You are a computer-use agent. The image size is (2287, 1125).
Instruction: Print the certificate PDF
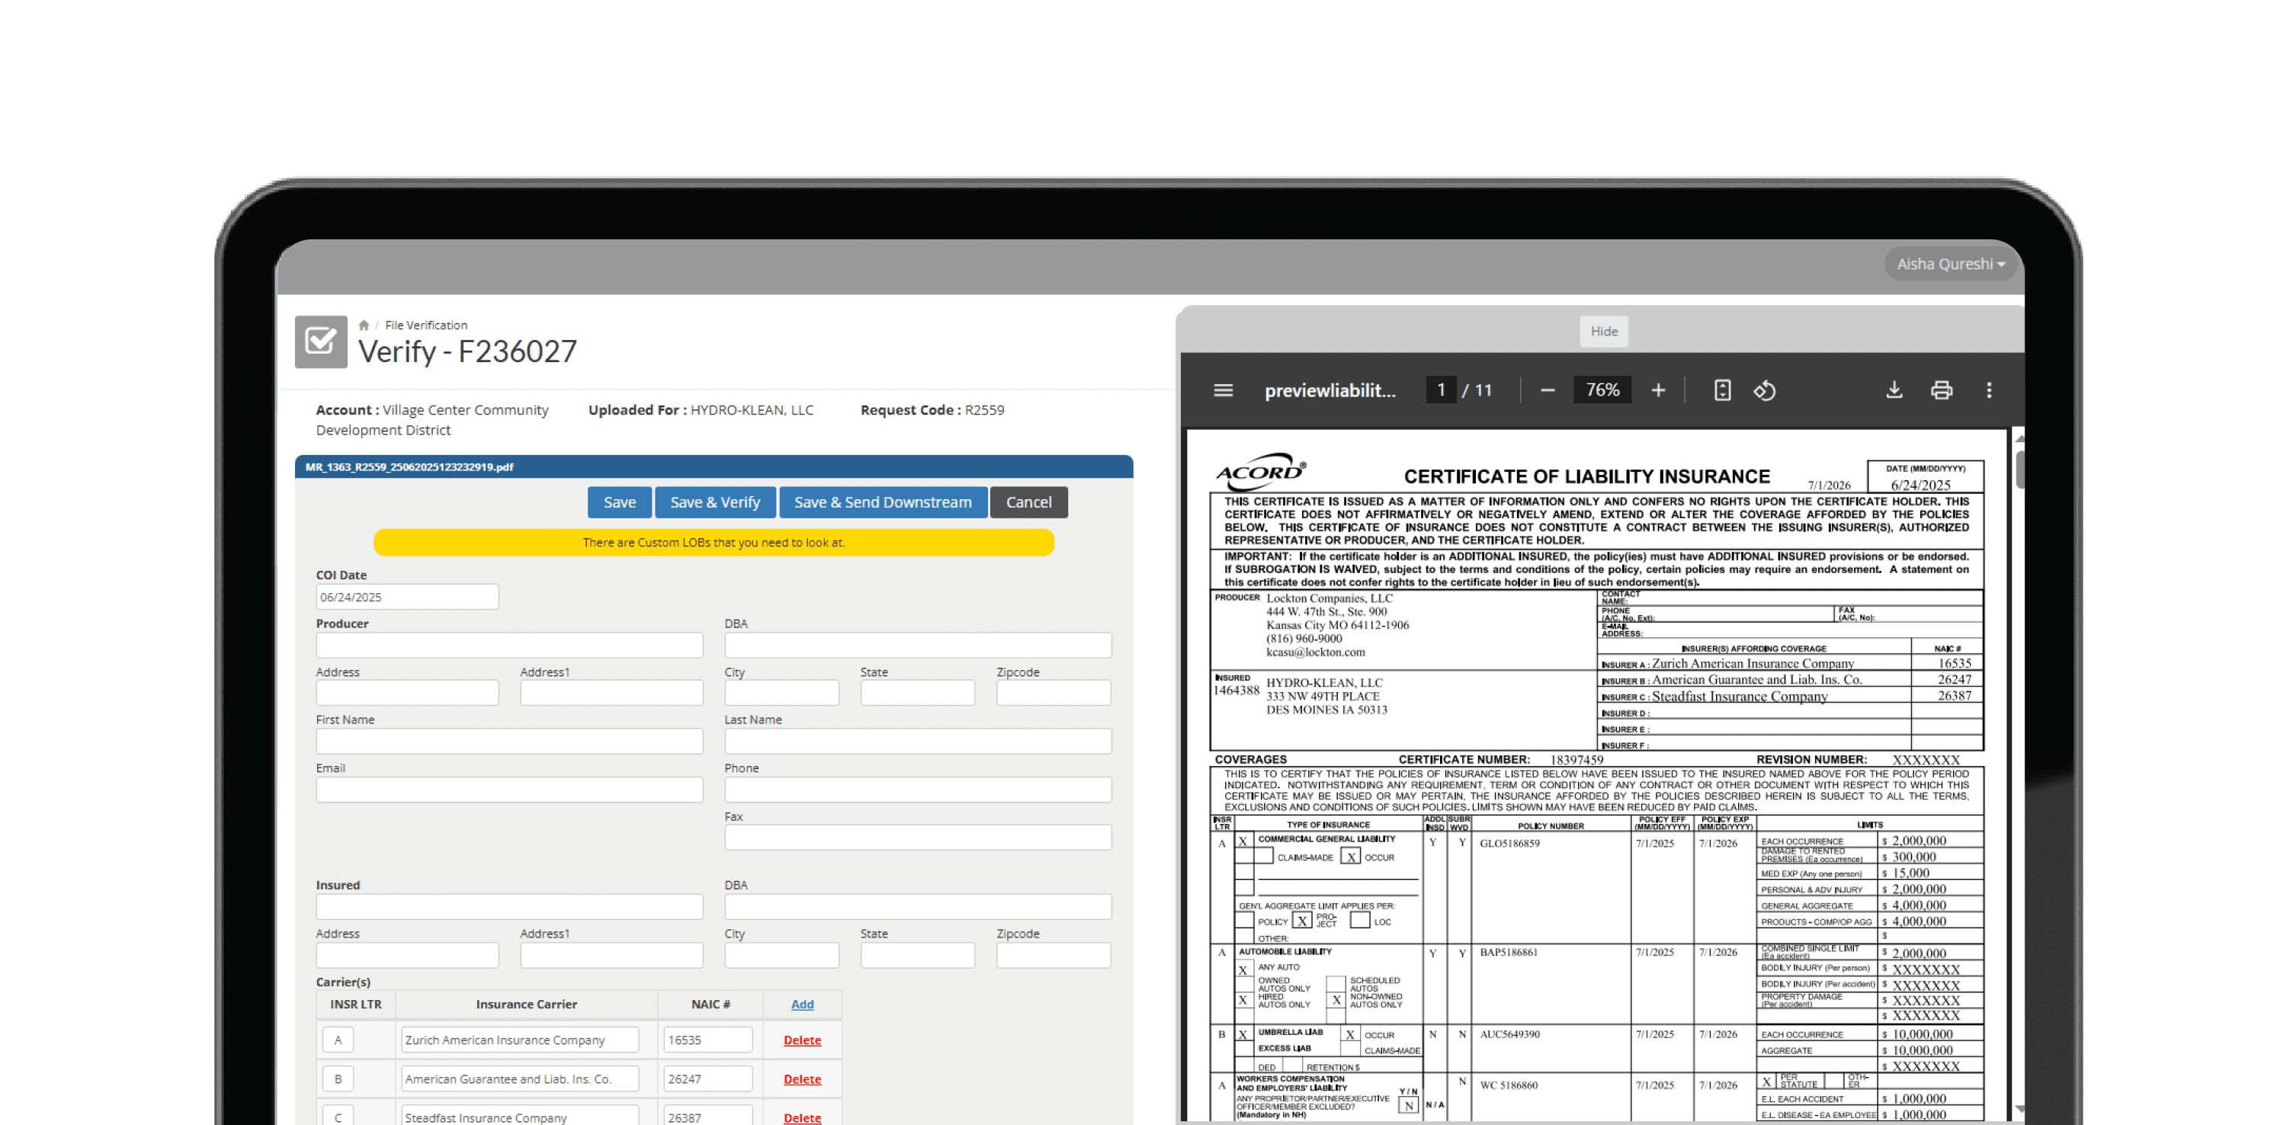coord(1941,389)
